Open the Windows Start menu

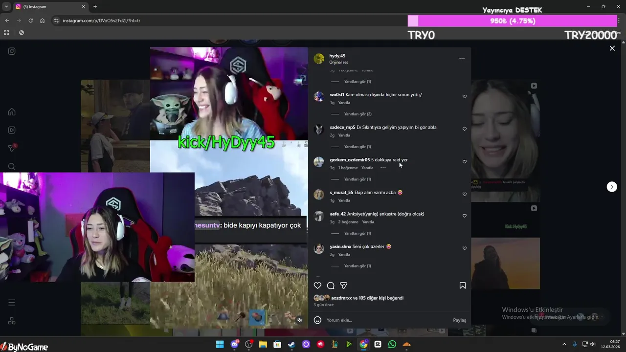(x=220, y=344)
